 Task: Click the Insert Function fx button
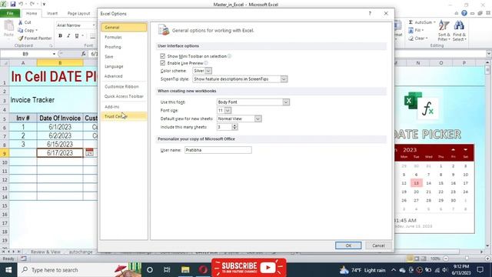coord(84,54)
